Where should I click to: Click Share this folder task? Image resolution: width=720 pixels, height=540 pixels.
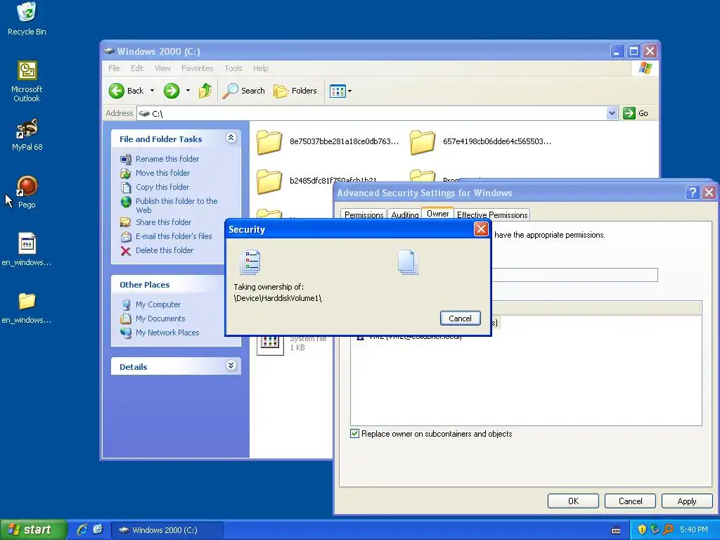163,222
